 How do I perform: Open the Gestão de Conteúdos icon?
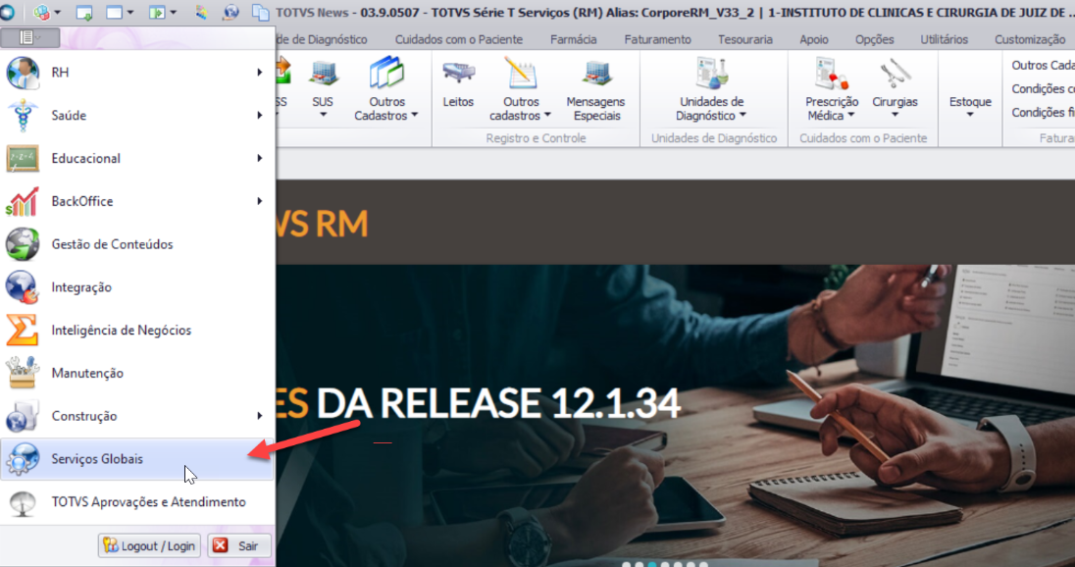[23, 244]
